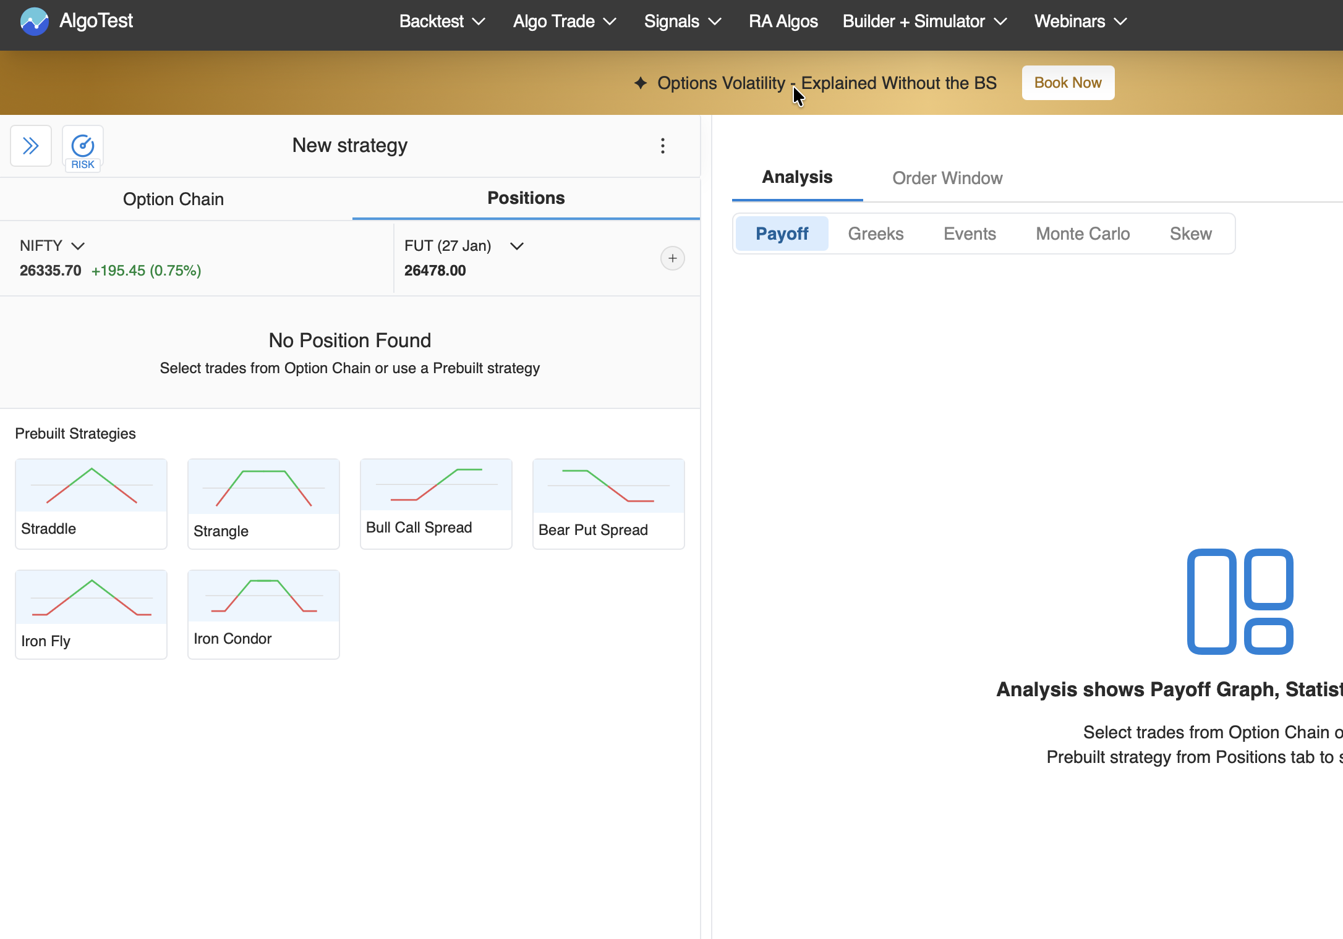Click the plus icon beside FUT price
Image resolution: width=1343 pixels, height=939 pixels.
[672, 258]
